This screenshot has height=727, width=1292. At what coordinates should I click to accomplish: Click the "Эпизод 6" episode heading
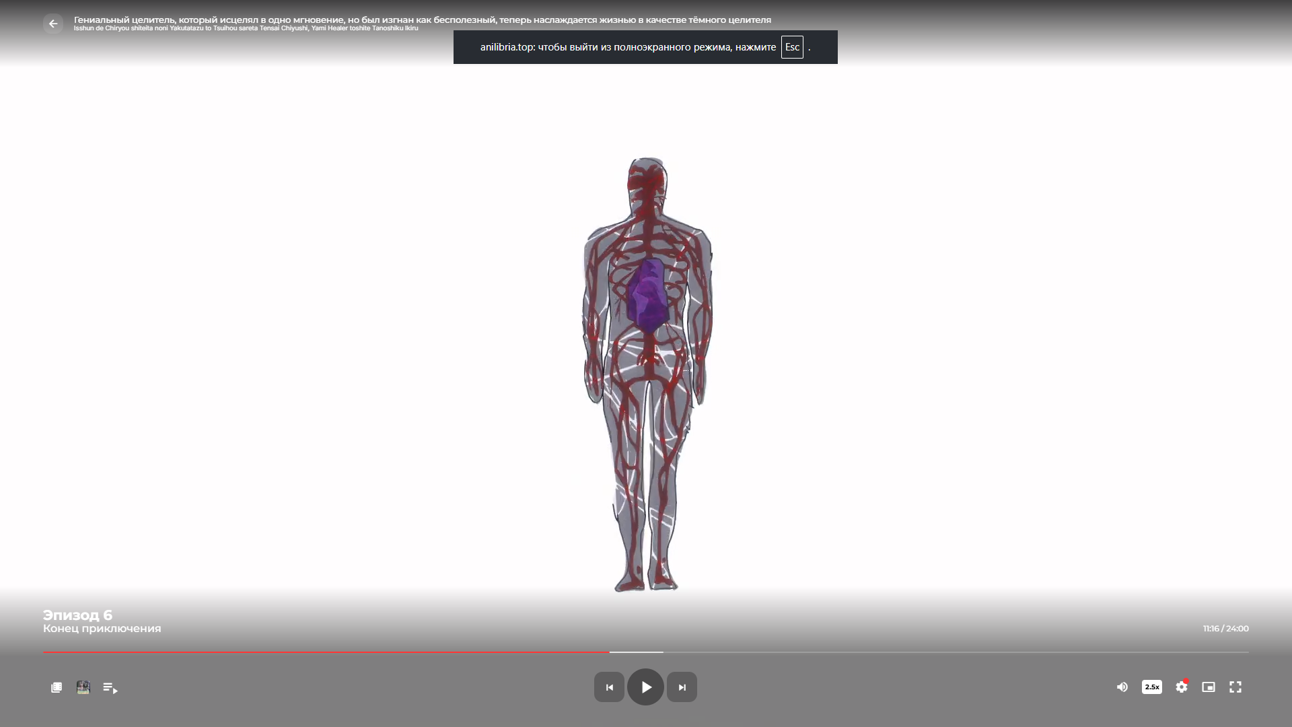click(x=77, y=615)
